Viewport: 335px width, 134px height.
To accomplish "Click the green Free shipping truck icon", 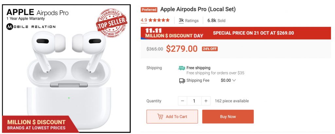I will [182, 68].
